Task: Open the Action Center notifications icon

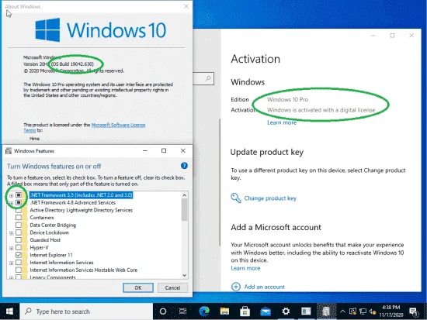Action: 414,311
